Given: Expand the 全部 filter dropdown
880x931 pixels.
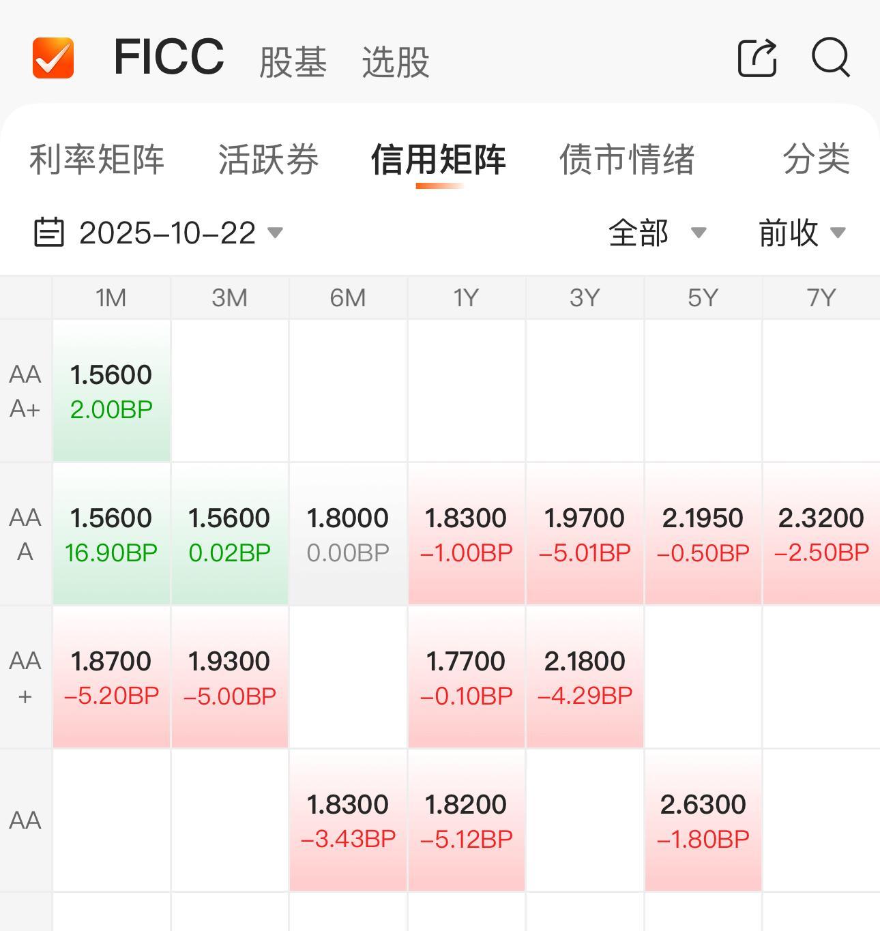Looking at the screenshot, I should 655,233.
